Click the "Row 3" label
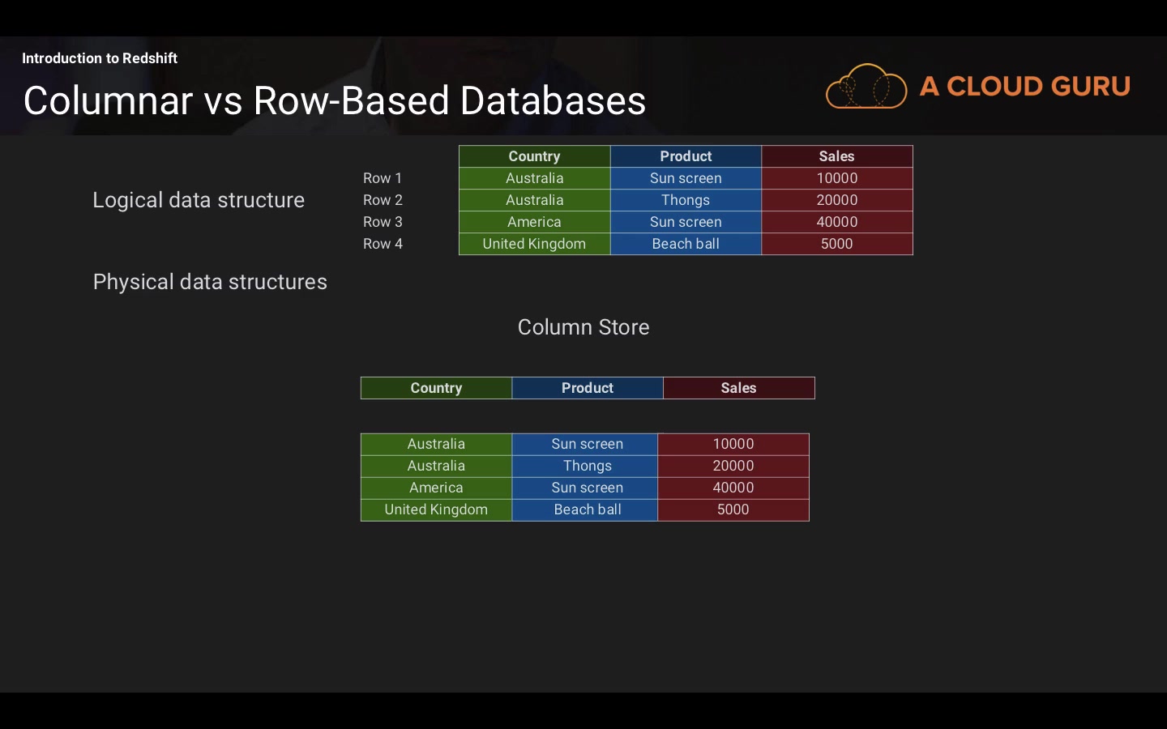Viewport: 1167px width, 729px height. coord(383,222)
